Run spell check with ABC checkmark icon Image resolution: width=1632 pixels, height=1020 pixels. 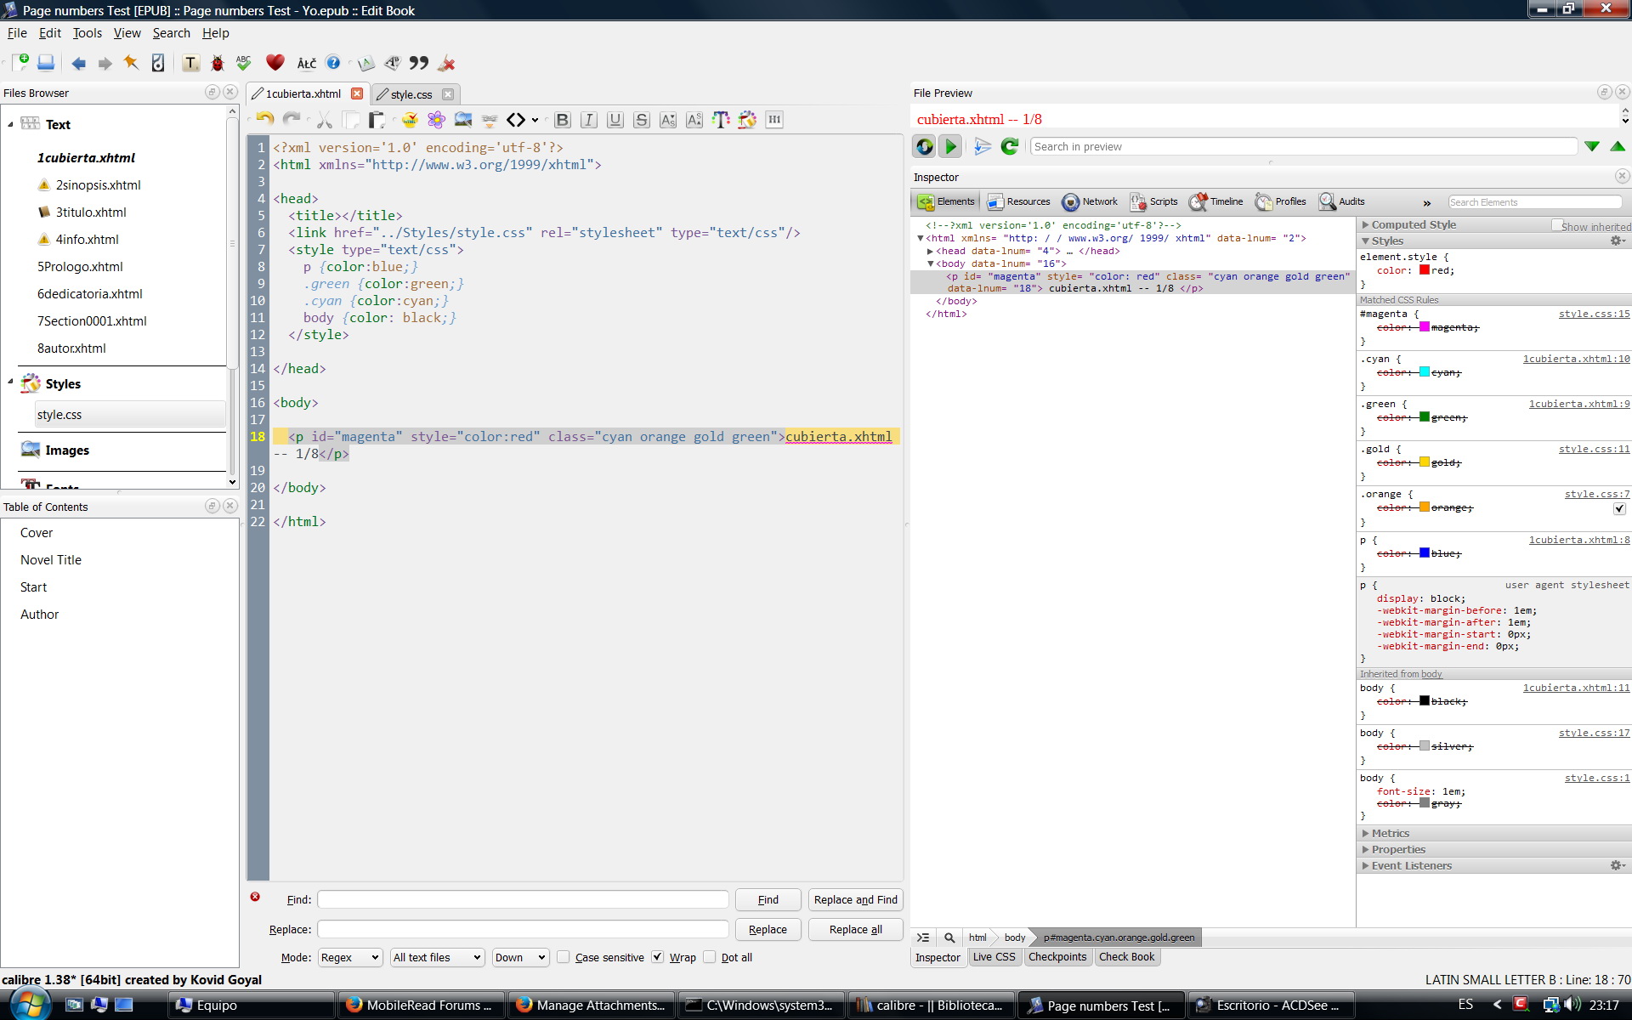pyautogui.click(x=244, y=63)
